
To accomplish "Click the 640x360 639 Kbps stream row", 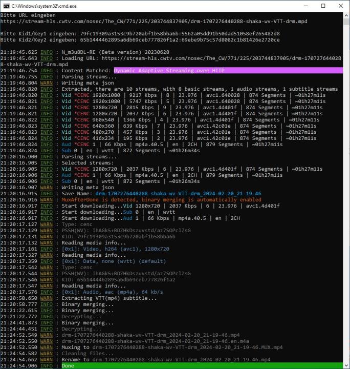I will coord(159,126).
